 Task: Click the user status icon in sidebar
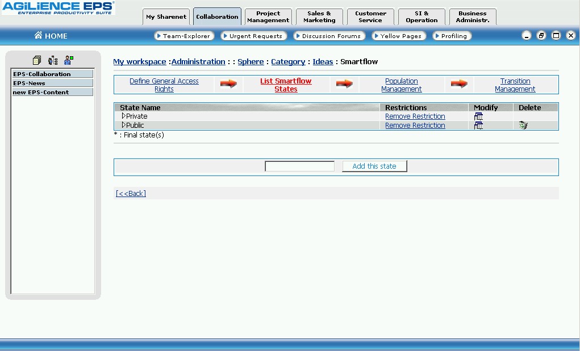(x=69, y=60)
